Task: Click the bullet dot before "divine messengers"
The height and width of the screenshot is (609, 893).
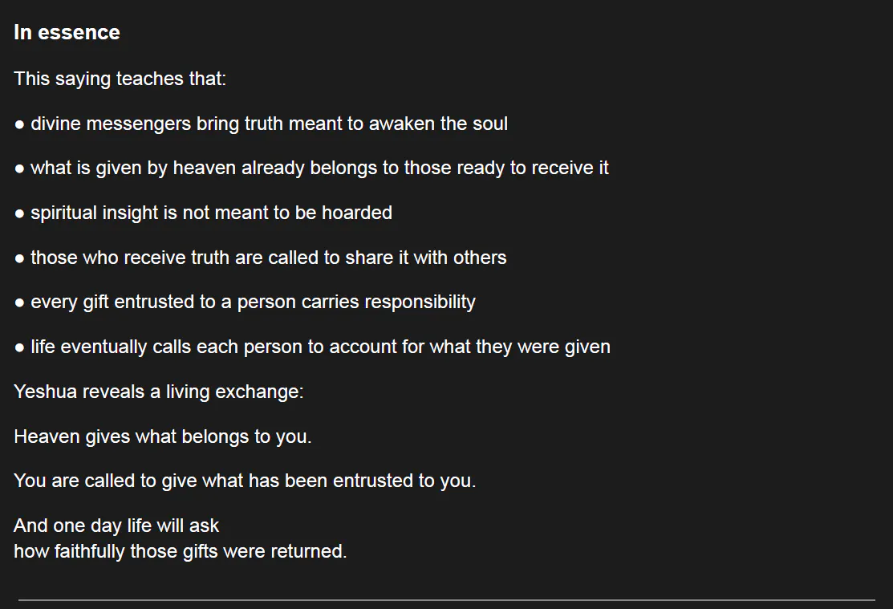Action: tap(20, 124)
